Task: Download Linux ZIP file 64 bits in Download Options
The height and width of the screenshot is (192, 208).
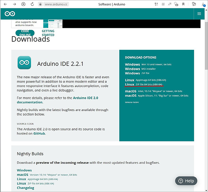Action: [x=144, y=84]
